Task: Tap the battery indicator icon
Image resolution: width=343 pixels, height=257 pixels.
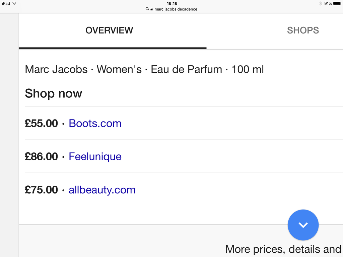Action: tap(337, 3)
